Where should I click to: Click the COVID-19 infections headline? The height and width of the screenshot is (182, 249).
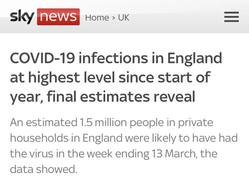click(x=116, y=77)
